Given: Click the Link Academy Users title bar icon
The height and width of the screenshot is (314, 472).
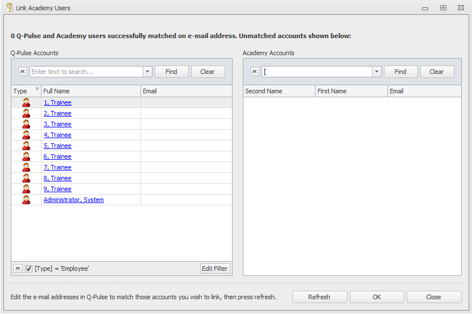Looking at the screenshot, I should click(10, 7).
